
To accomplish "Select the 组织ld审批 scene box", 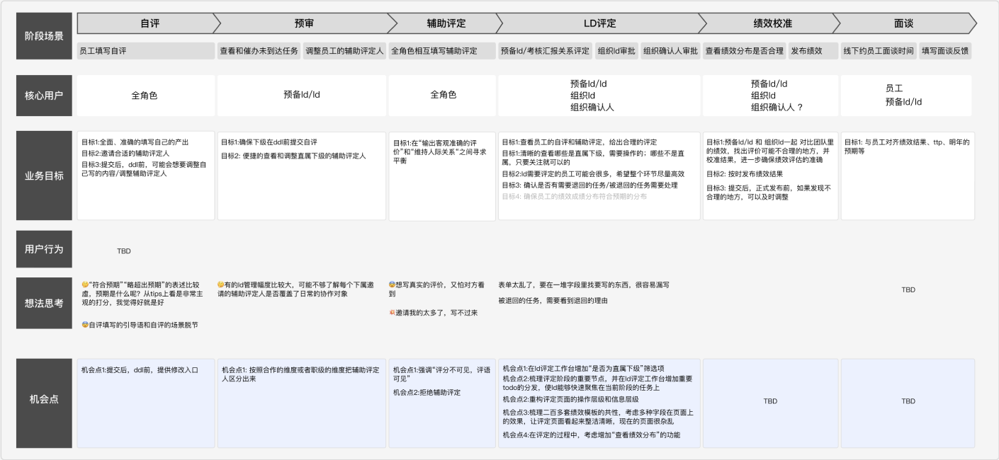I will (x=617, y=51).
